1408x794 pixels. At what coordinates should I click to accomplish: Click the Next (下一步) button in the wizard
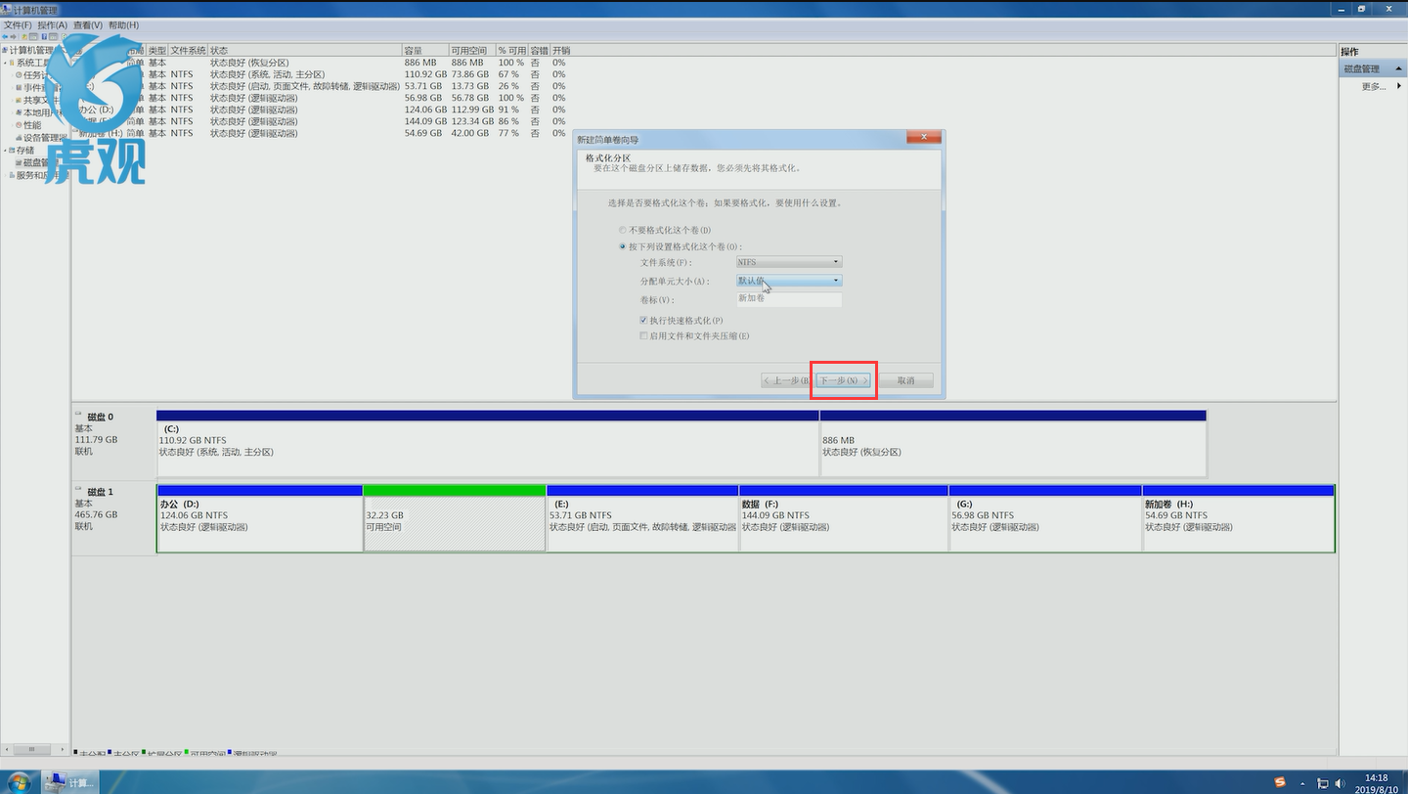tap(843, 380)
